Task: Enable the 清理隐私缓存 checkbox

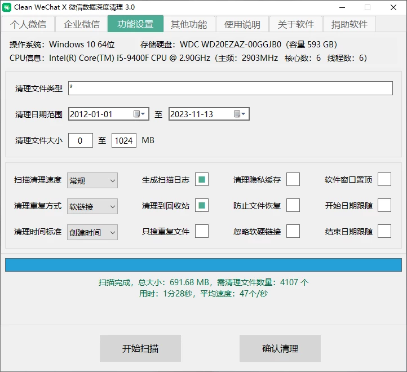Action: point(293,180)
